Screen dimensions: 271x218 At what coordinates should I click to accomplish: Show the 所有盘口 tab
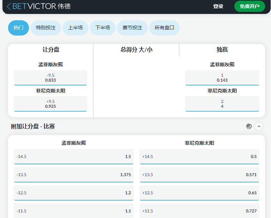tap(164, 28)
